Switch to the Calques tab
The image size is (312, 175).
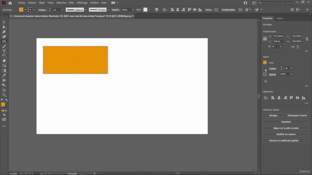pos(279,18)
